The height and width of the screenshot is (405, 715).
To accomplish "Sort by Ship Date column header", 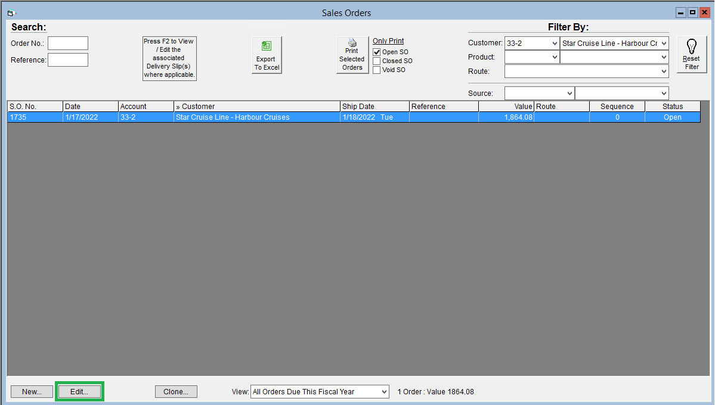I will pos(375,107).
